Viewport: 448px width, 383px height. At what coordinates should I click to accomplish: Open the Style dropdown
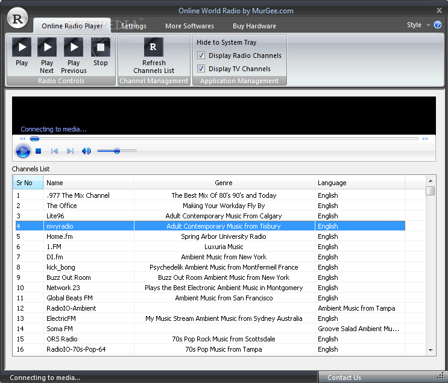418,25
